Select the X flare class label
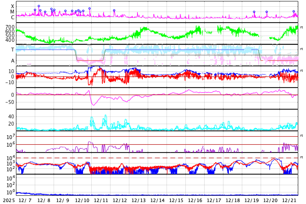Image resolution: width=306 pixels, height=204 pixels. coord(13,6)
